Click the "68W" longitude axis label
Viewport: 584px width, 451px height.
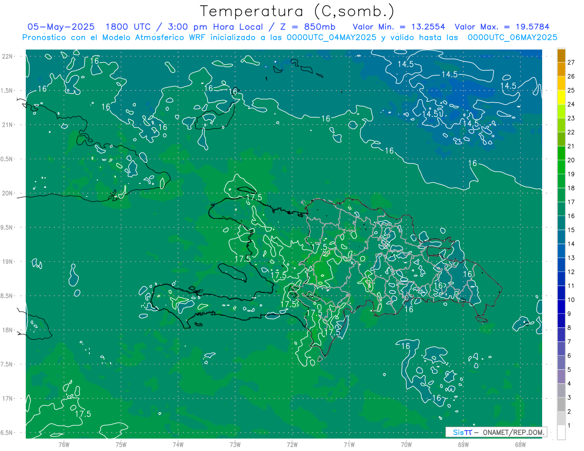point(520,444)
